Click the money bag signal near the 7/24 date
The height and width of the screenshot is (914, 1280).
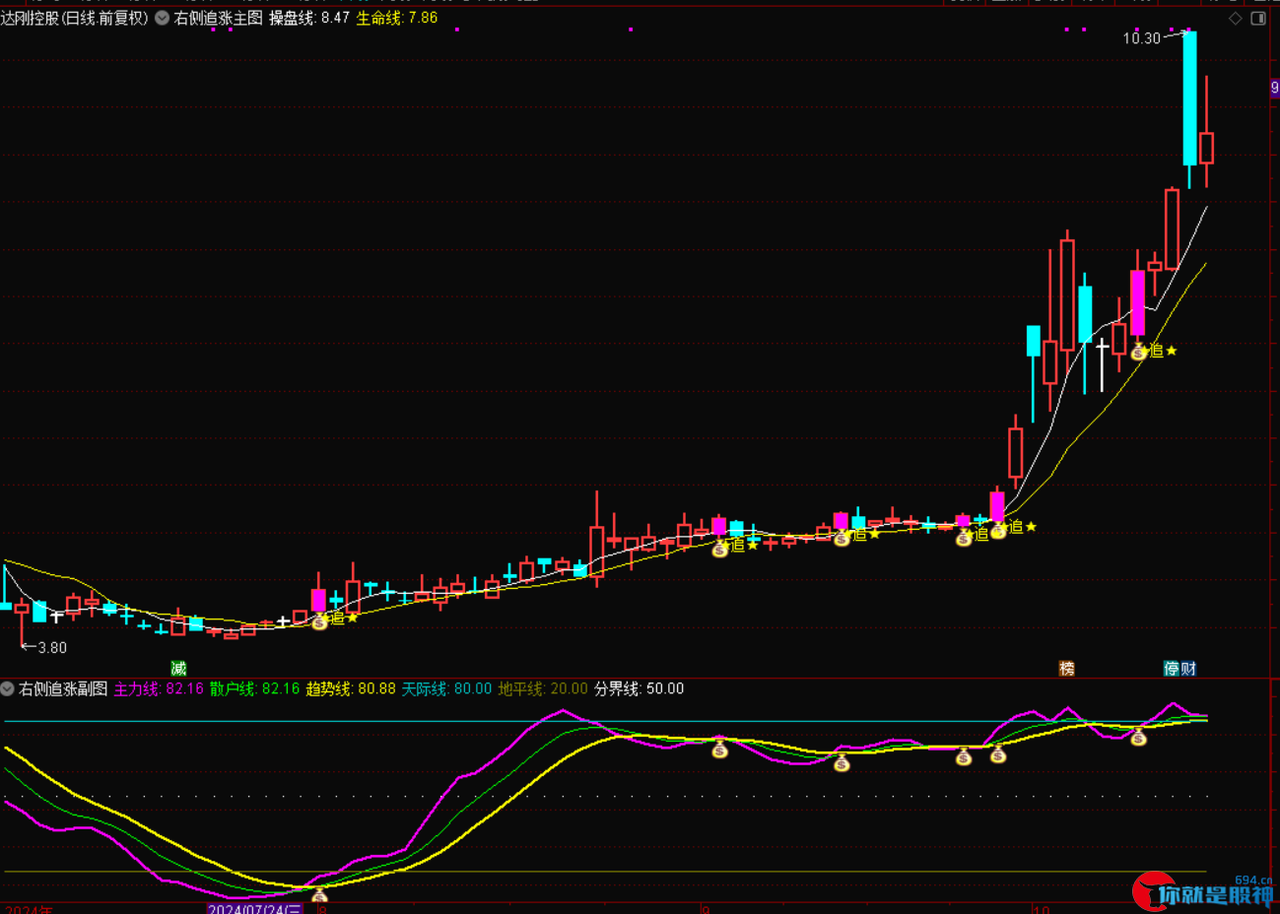pos(319,895)
